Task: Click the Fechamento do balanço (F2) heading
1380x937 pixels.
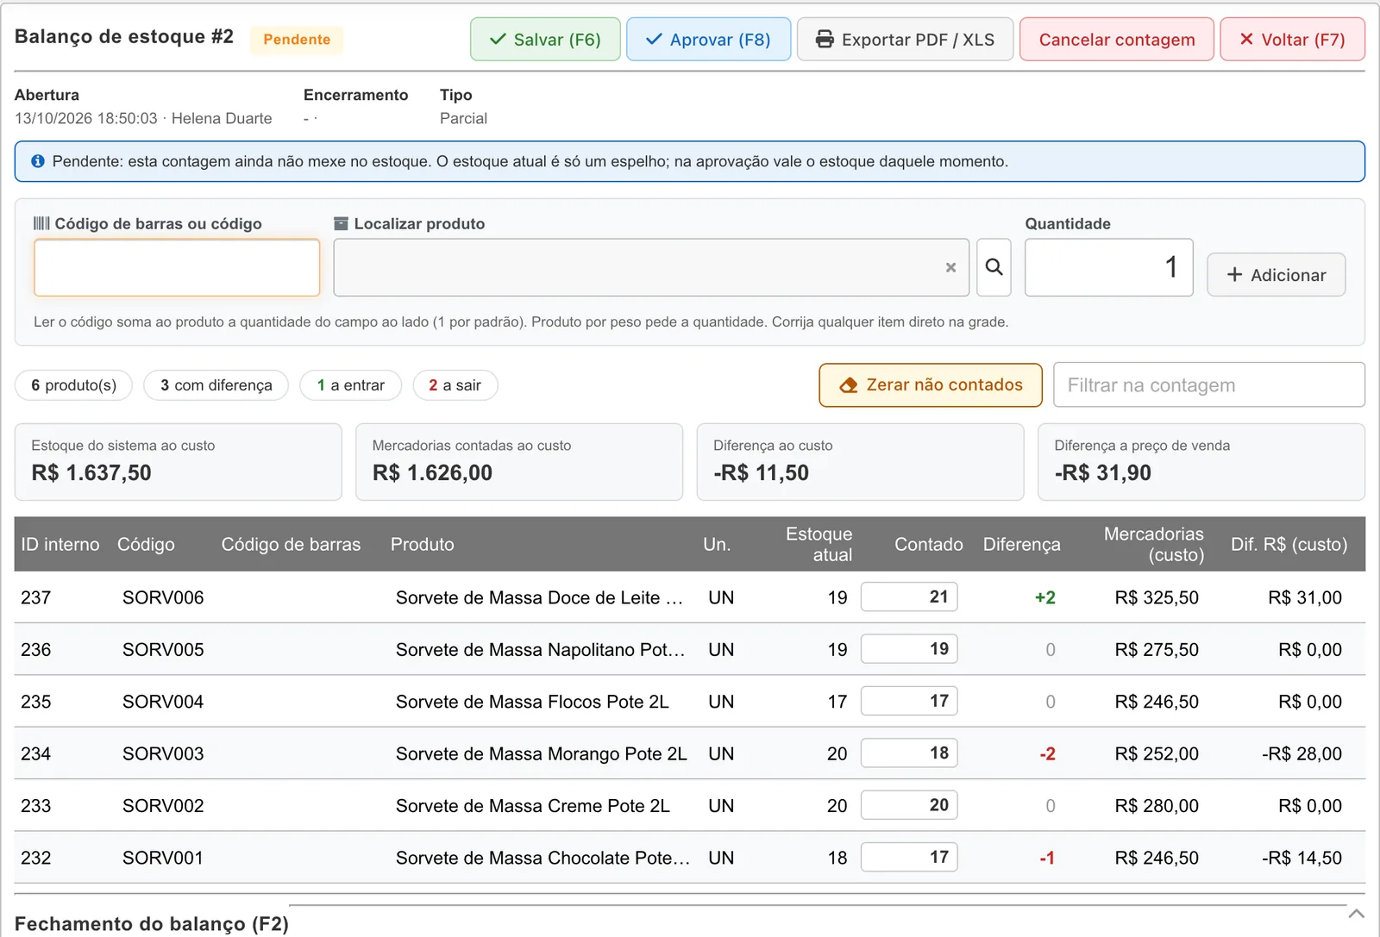Action: pos(152,924)
